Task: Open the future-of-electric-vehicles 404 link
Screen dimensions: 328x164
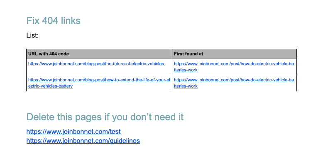Action: tap(96, 64)
